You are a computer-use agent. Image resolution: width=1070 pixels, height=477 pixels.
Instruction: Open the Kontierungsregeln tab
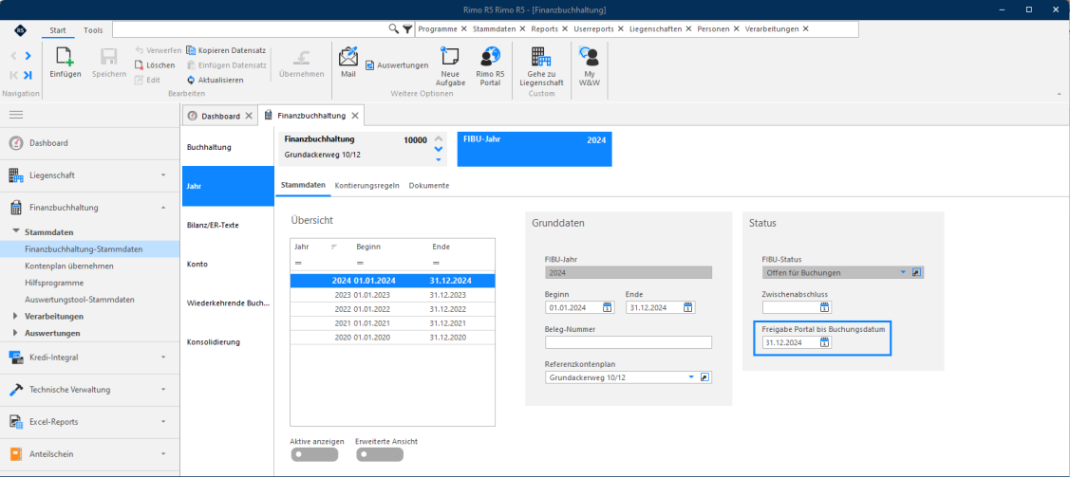[x=367, y=185]
